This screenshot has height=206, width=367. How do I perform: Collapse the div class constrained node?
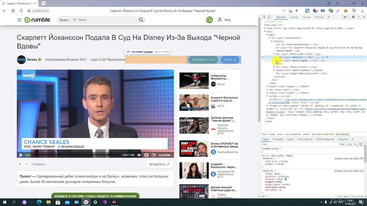tap(270, 38)
